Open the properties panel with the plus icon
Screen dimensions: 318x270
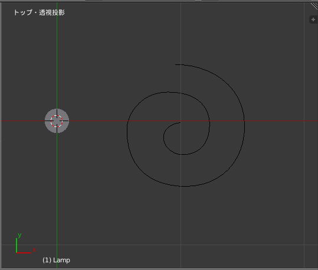point(313,19)
